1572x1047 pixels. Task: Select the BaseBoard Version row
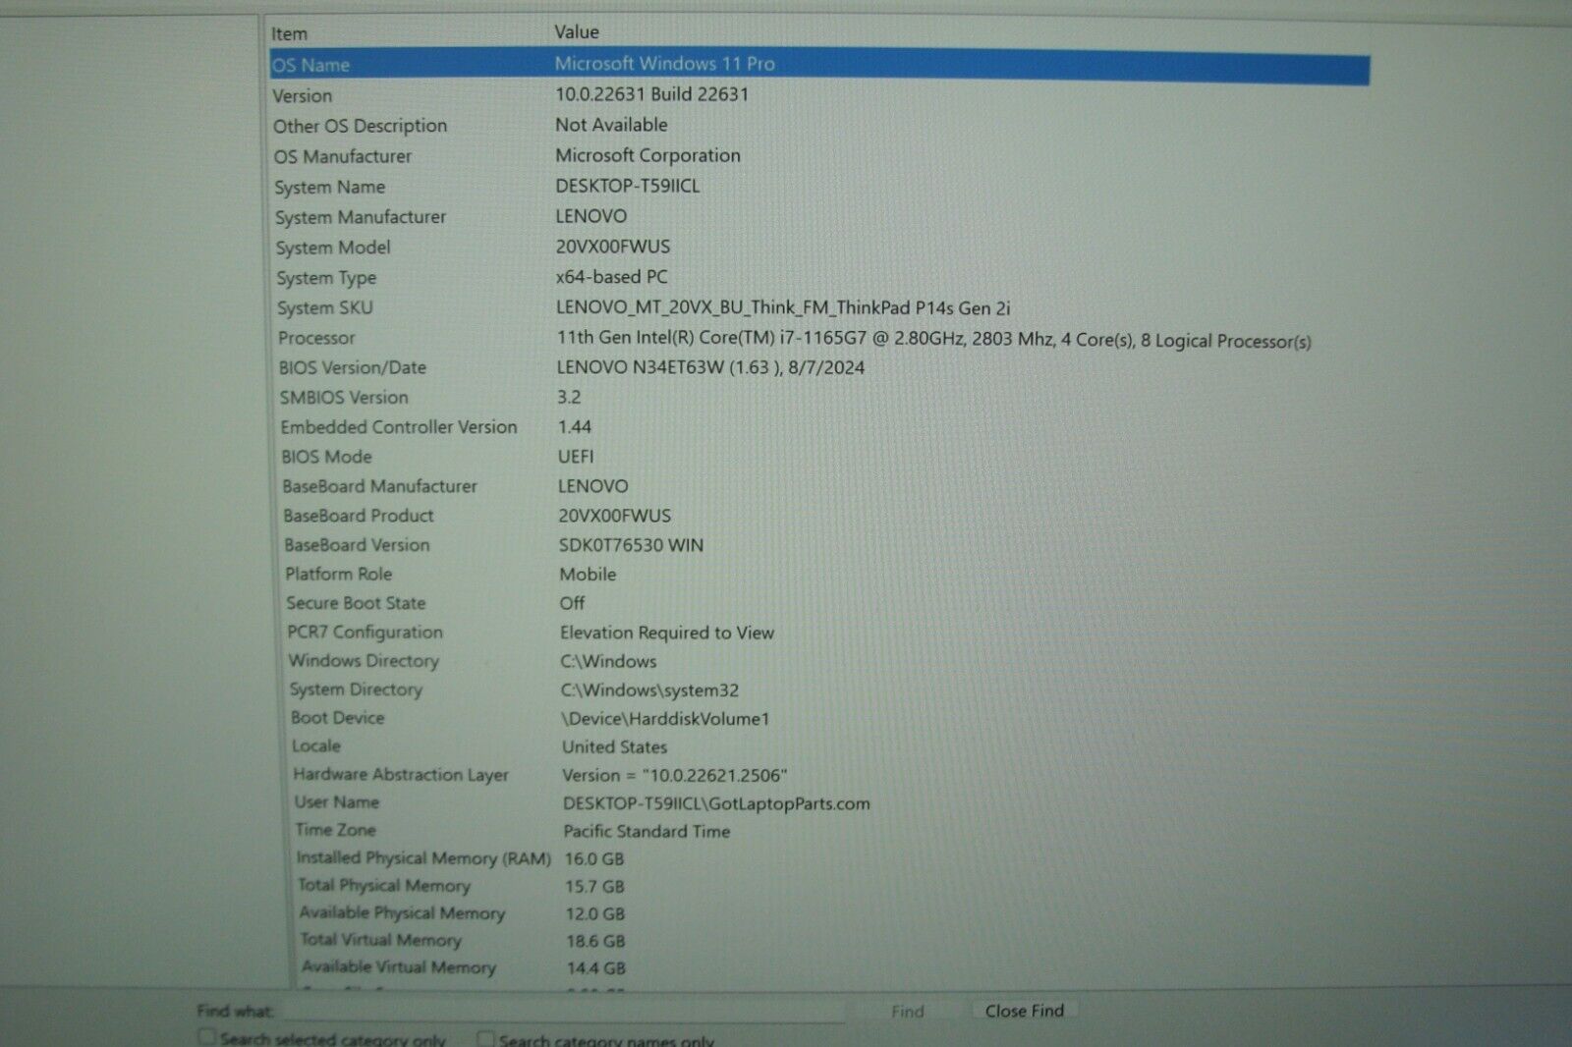tap(819, 545)
